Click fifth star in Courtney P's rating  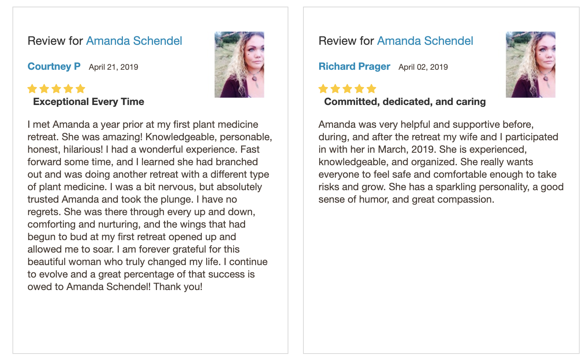click(81, 89)
